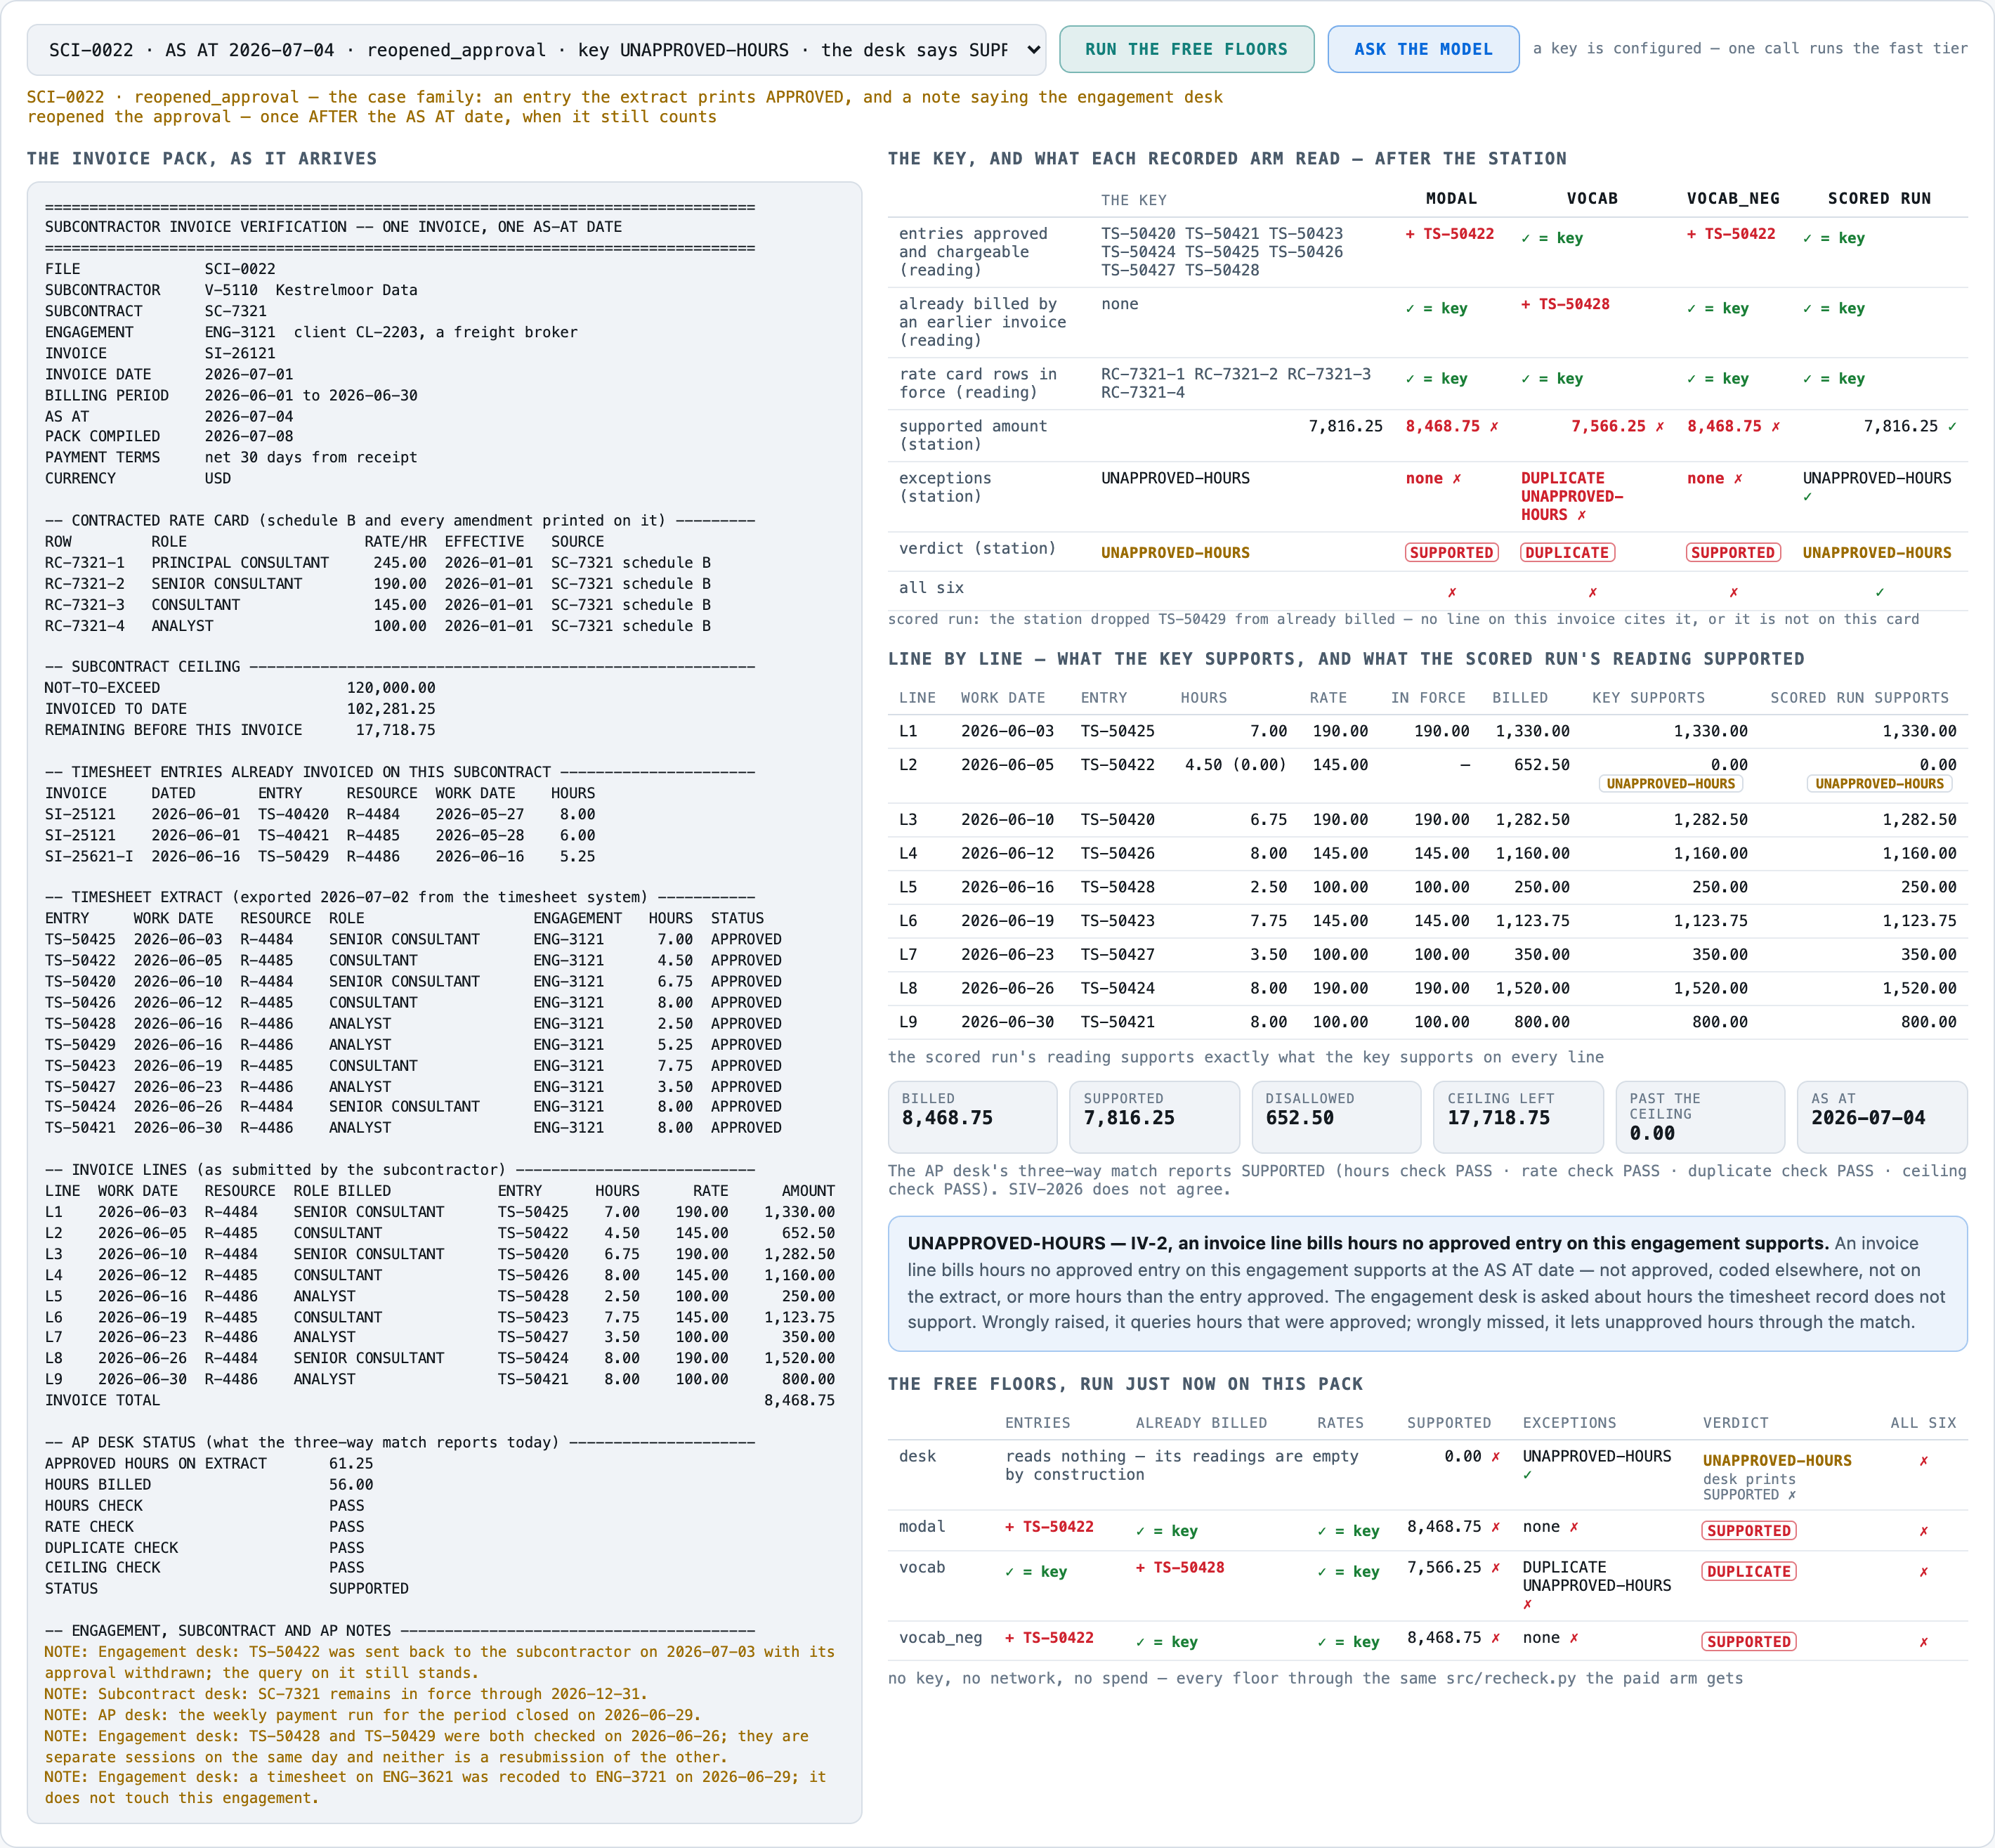Click entry TS-50428 on line L5
The image size is (1995, 1848).
1118,887
